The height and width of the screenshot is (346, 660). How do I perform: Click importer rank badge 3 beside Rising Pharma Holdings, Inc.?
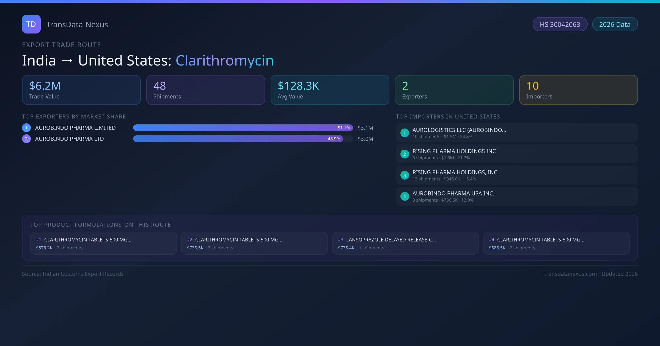[405, 175]
